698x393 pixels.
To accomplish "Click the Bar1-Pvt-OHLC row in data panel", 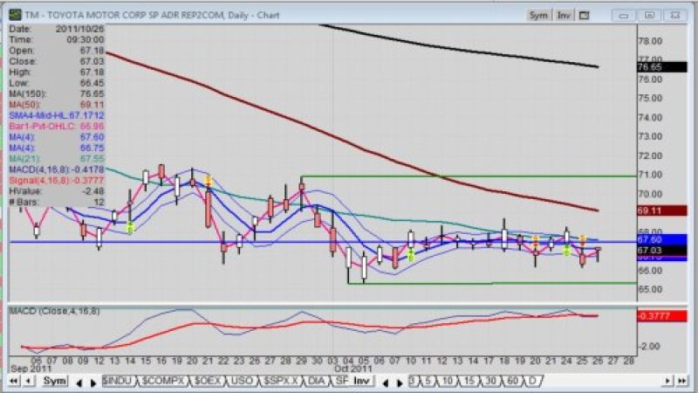I will click(x=57, y=126).
